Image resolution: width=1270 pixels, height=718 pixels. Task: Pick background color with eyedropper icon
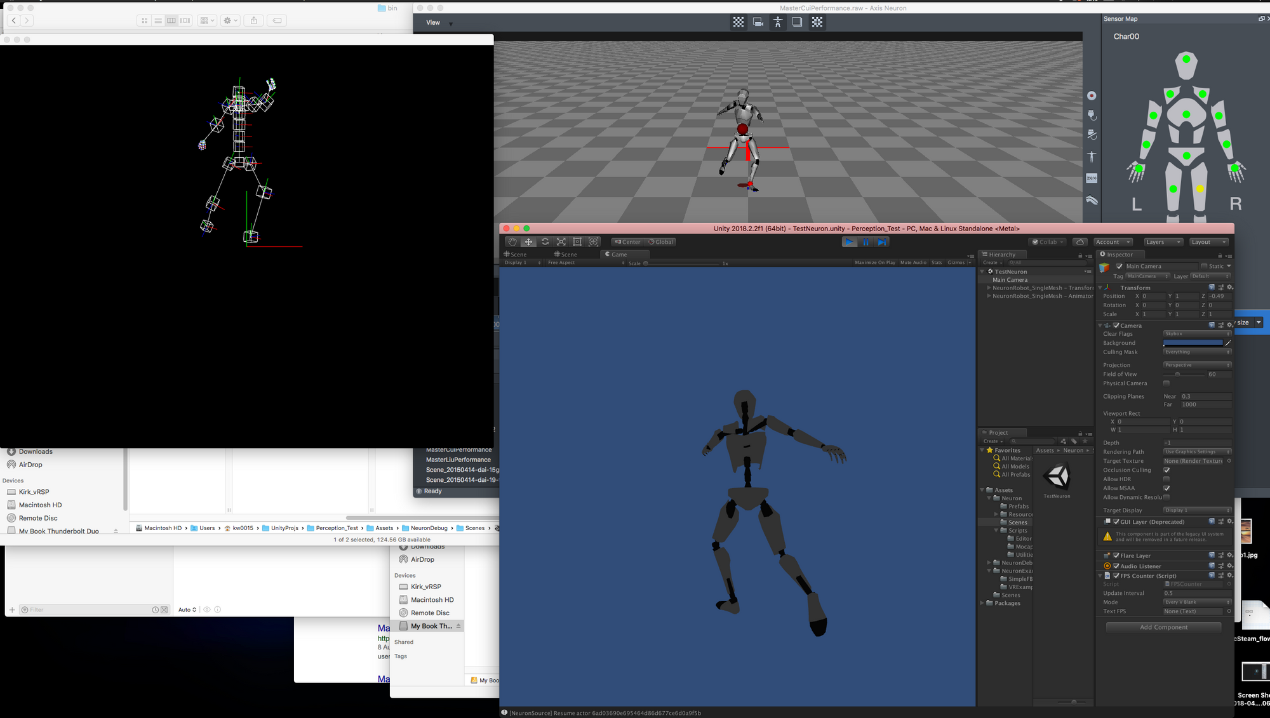point(1228,343)
